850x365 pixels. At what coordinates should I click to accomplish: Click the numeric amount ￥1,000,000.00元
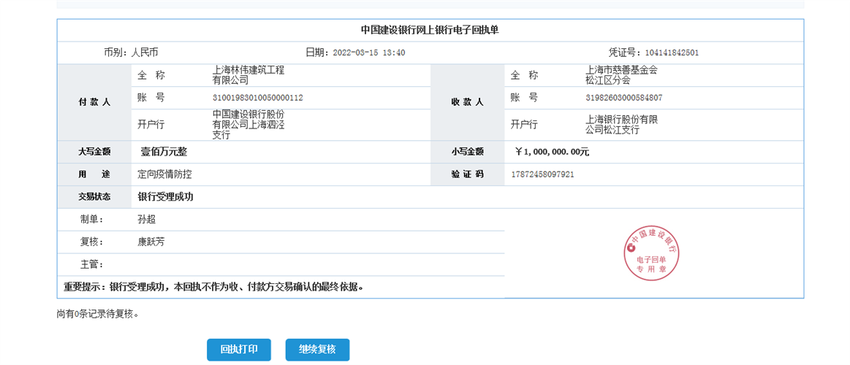click(552, 152)
